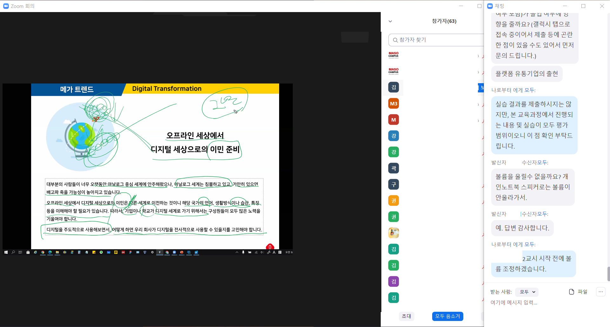The width and height of the screenshot is (610, 327).
Task: Click the M3 participant avatar
Action: click(x=393, y=103)
